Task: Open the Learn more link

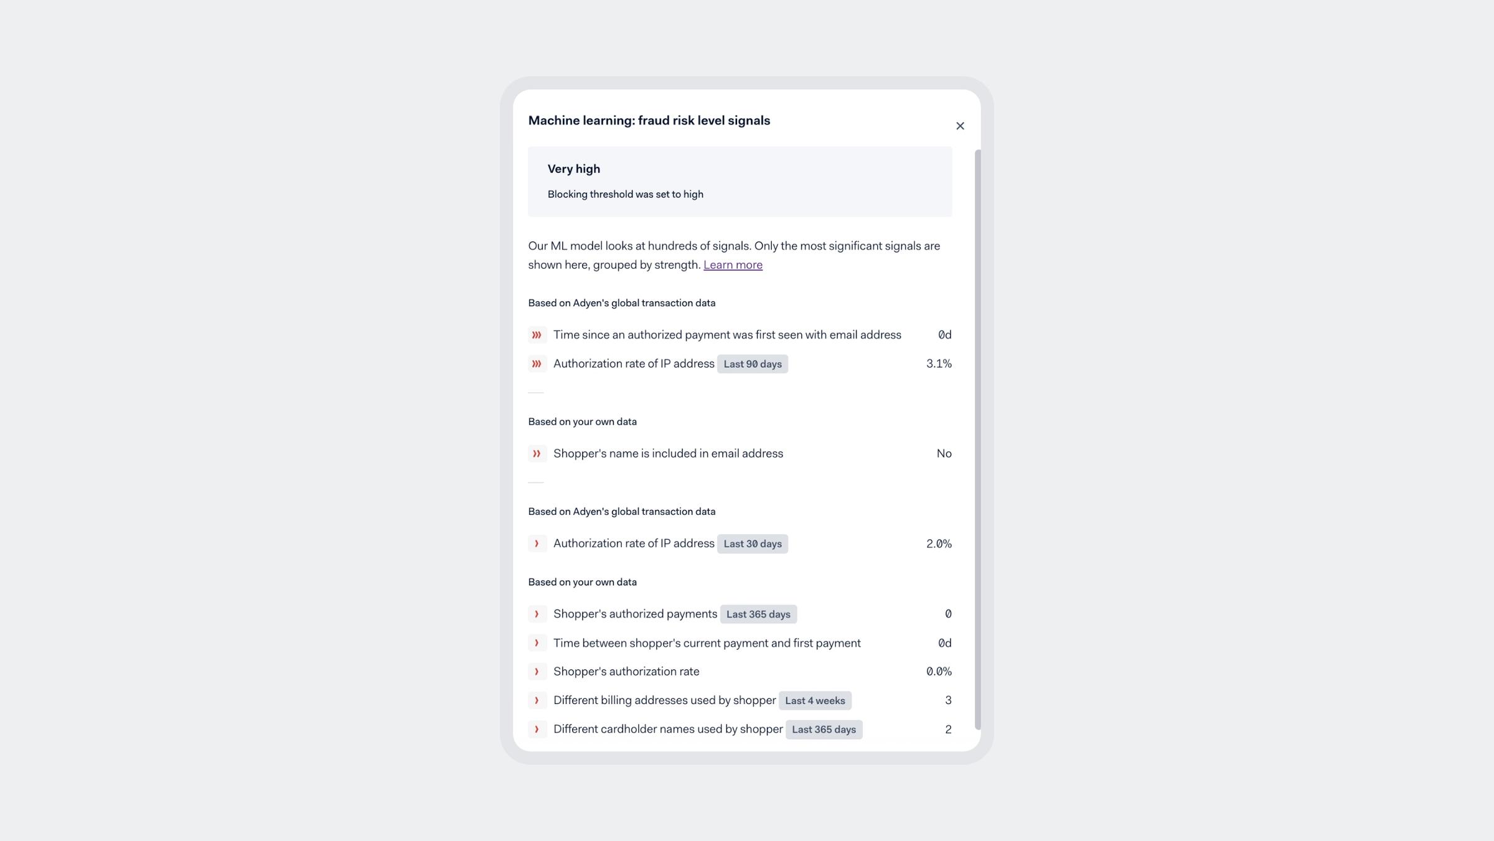Action: coord(733,265)
